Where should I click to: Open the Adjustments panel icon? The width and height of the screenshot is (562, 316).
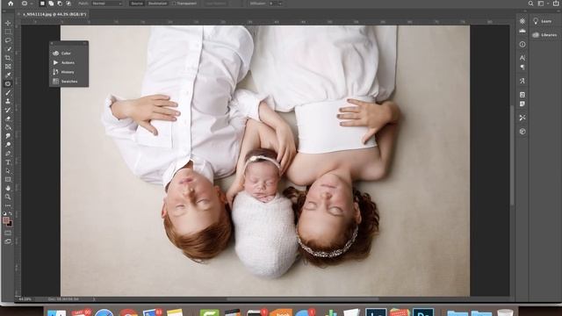[522, 32]
